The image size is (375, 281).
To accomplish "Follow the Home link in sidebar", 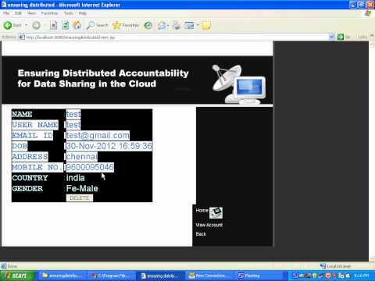I will tap(202, 210).
